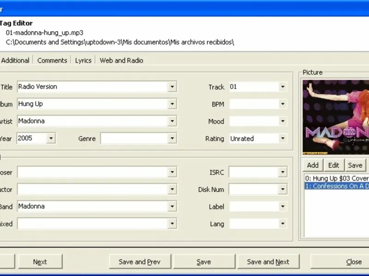The height and width of the screenshot is (276, 369).
Task: Select the '0: Hung Up $03 Cover' entry
Action: tap(337, 178)
